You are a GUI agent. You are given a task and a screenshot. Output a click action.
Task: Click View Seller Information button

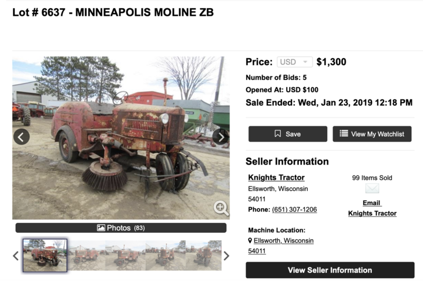coord(330,270)
